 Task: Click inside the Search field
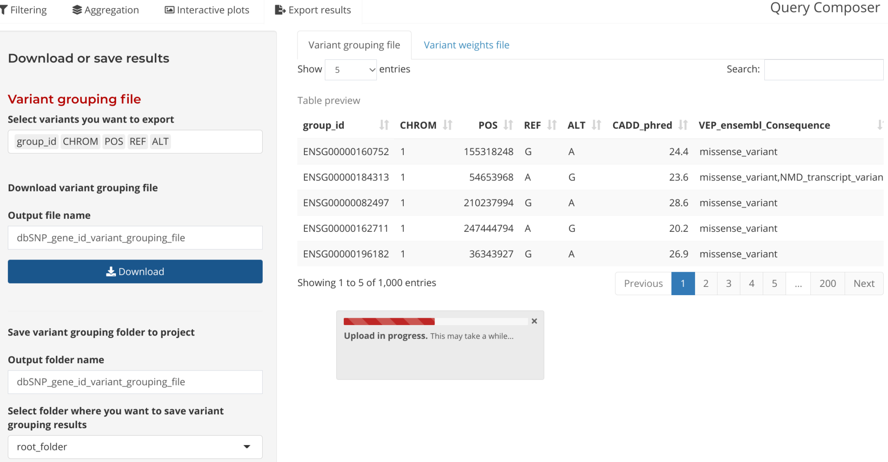823,69
